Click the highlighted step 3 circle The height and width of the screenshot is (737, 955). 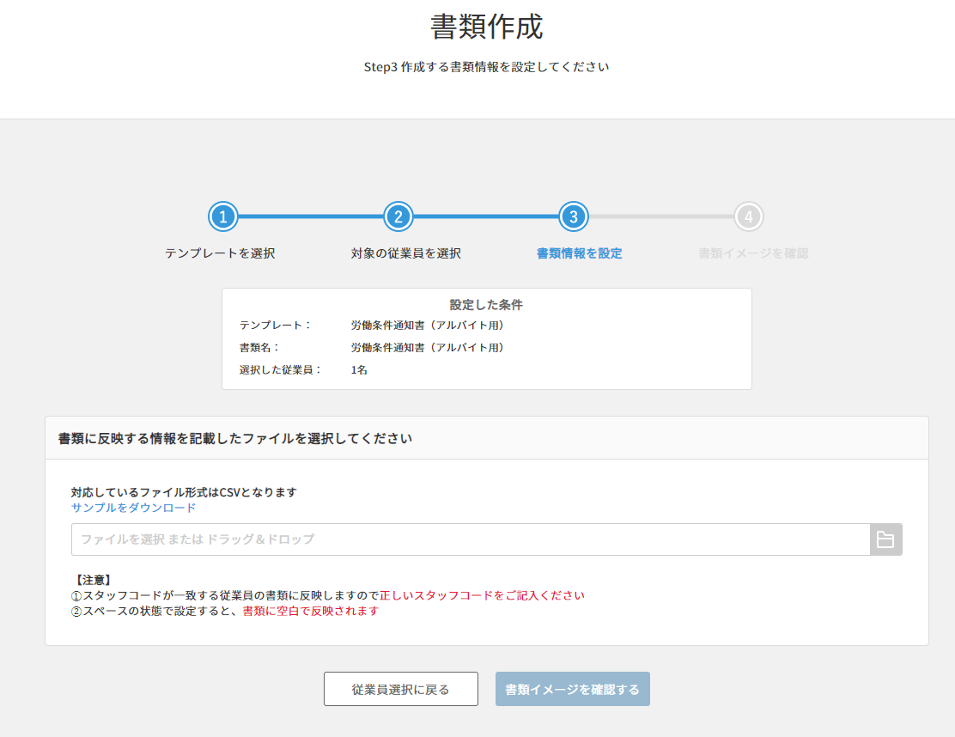(x=573, y=217)
